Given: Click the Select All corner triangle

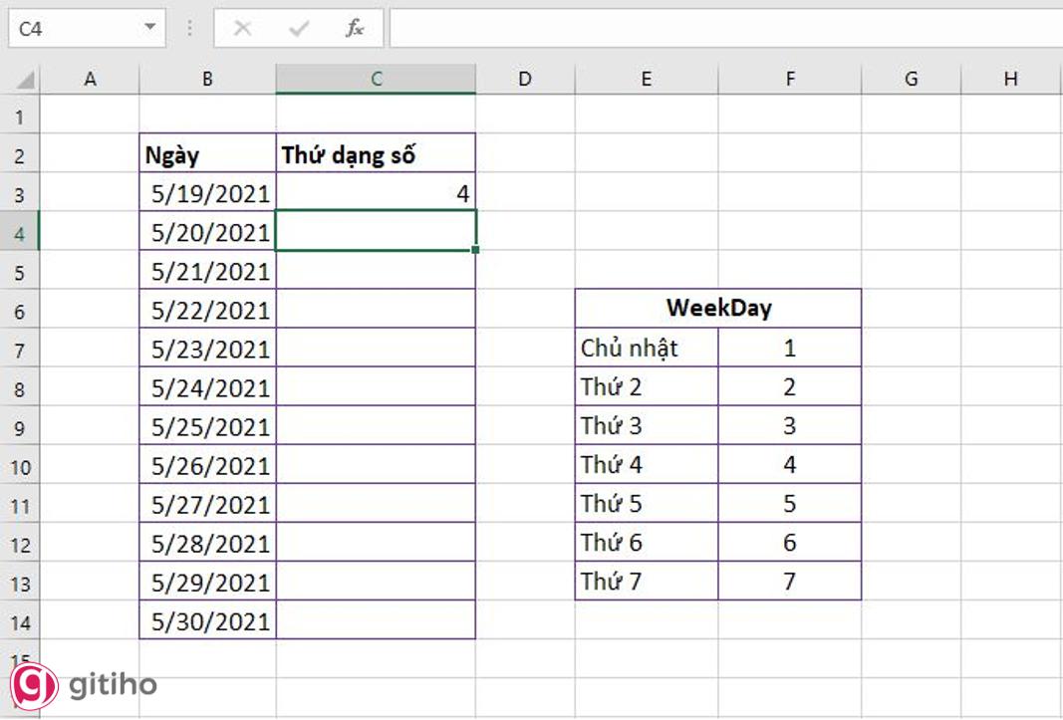Looking at the screenshot, I should click(x=25, y=80).
